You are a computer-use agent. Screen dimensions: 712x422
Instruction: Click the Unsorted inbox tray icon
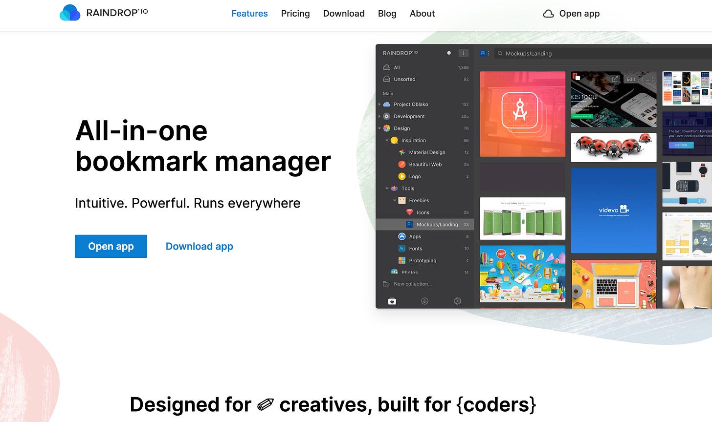point(386,79)
